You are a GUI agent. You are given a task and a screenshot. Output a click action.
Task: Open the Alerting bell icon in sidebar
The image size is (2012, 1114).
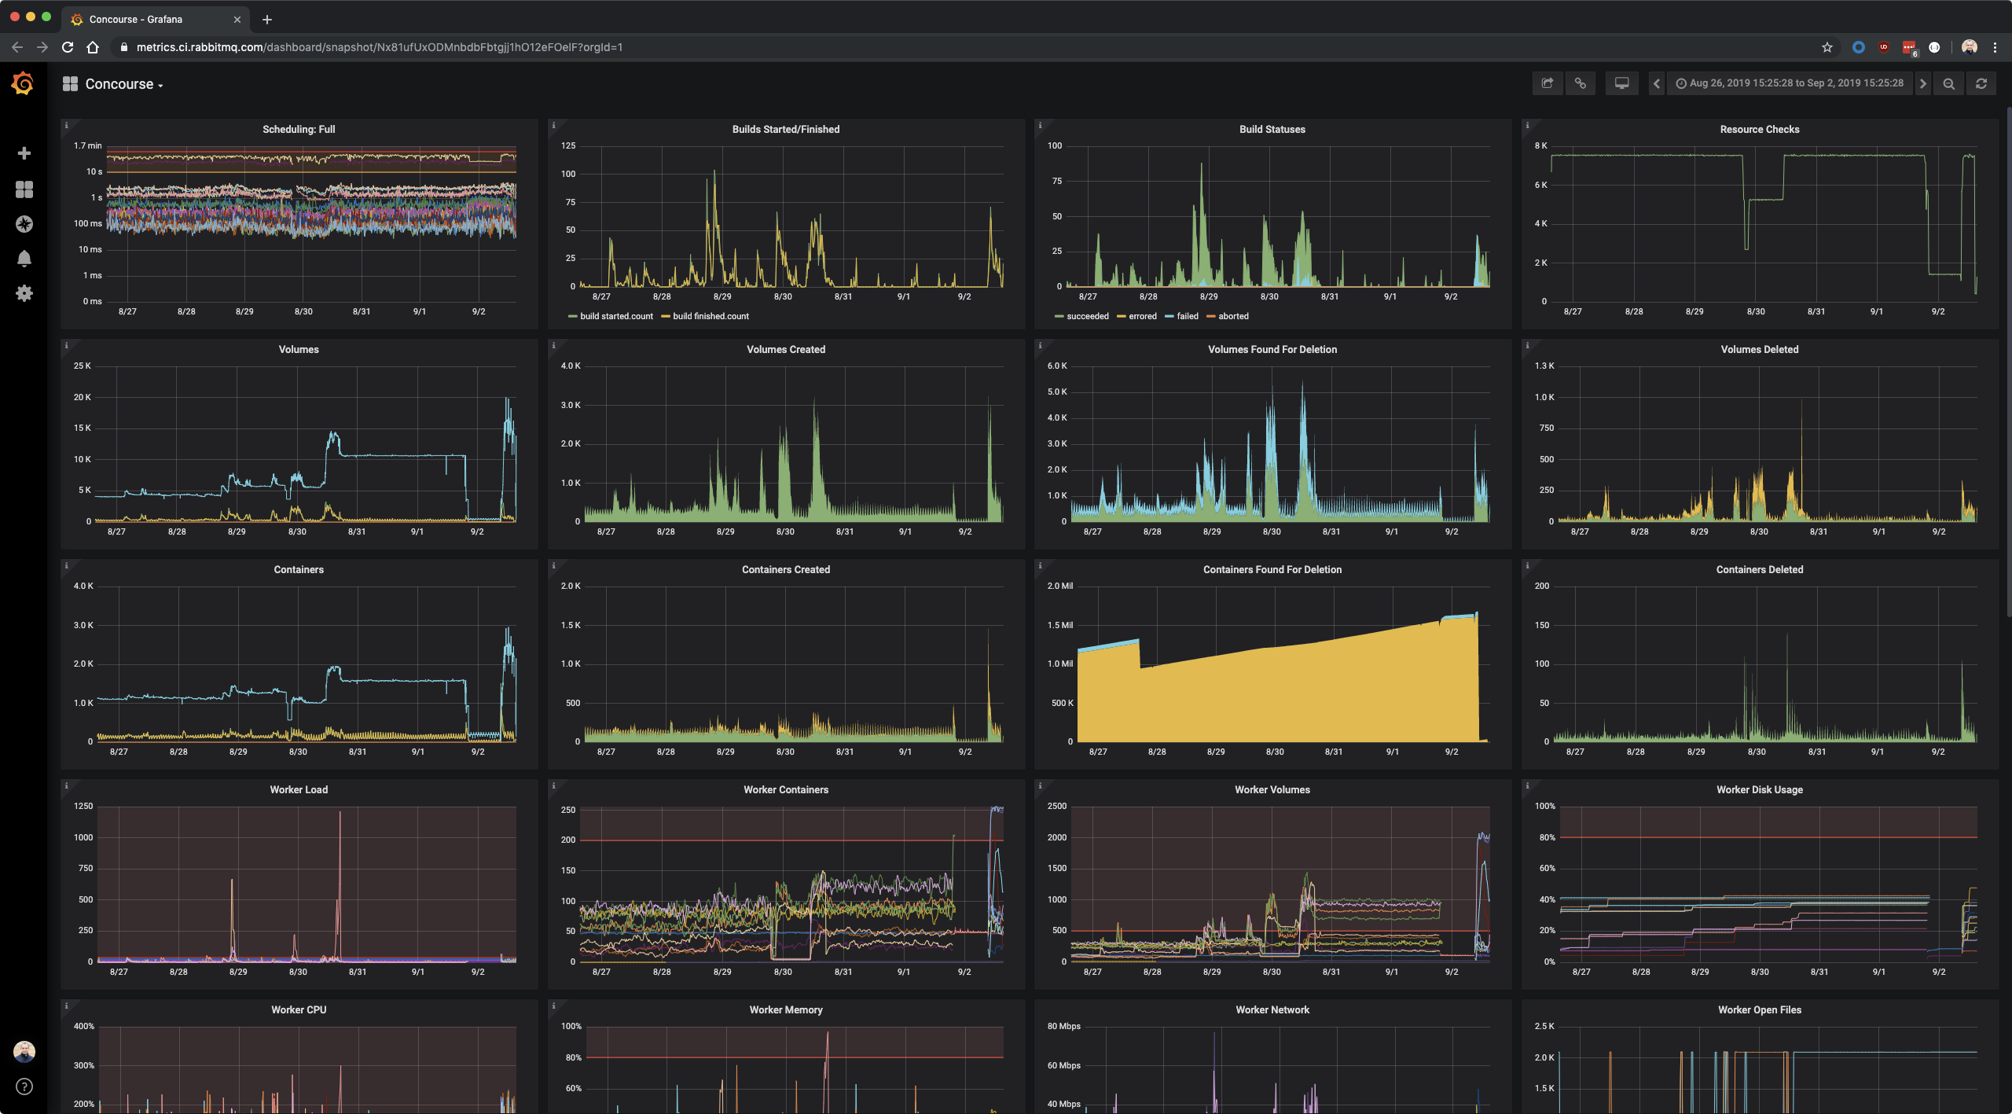click(24, 259)
